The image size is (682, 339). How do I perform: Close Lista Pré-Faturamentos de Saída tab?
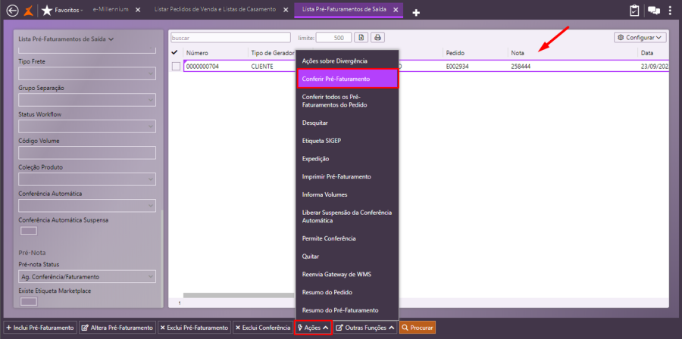click(396, 10)
